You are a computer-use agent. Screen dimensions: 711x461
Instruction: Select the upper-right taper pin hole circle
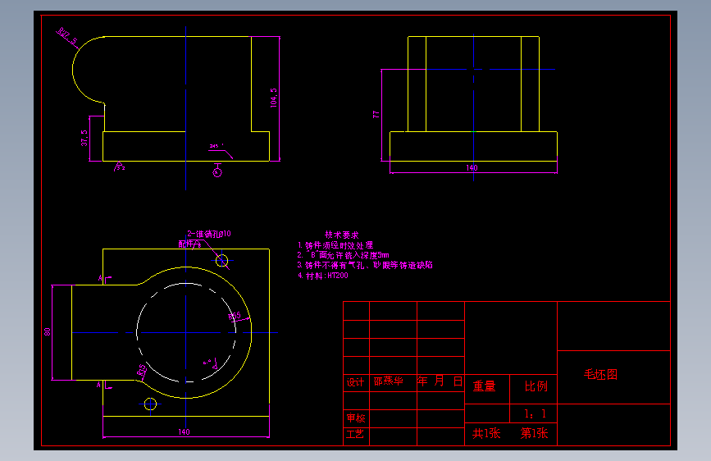[221, 261]
